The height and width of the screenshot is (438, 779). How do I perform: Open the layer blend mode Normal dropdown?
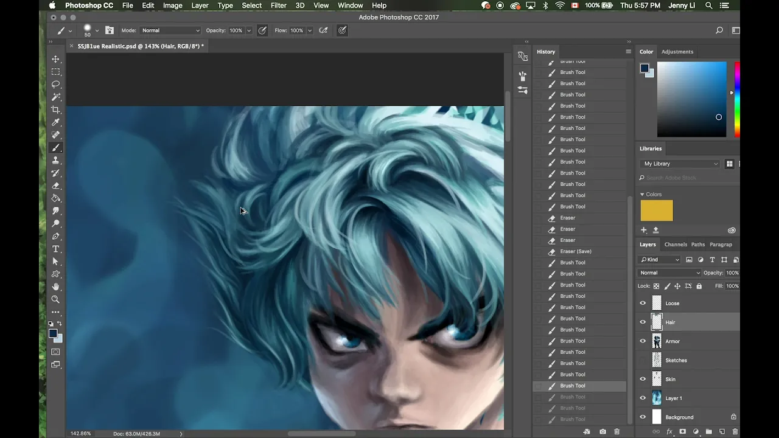(669, 273)
